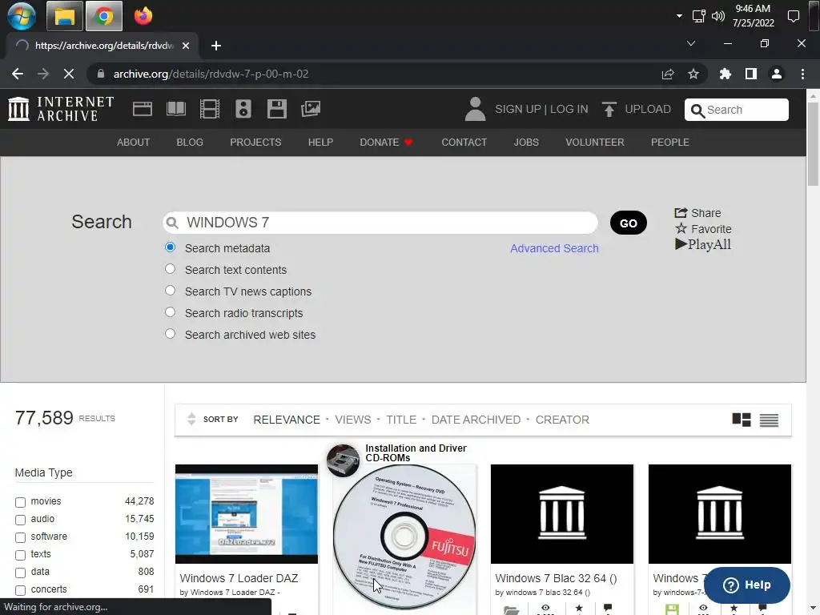
Task: Check the software media type filter
Action: (x=20, y=537)
